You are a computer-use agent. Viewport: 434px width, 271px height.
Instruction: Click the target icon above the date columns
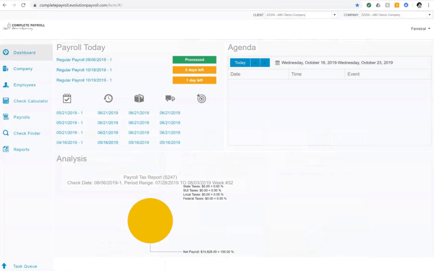tap(201, 98)
